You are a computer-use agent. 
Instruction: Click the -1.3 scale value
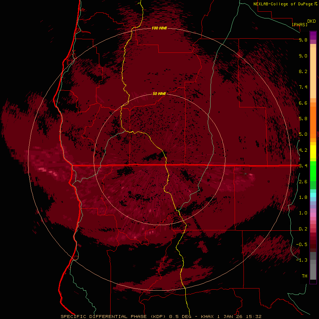pyautogui.click(x=302, y=260)
